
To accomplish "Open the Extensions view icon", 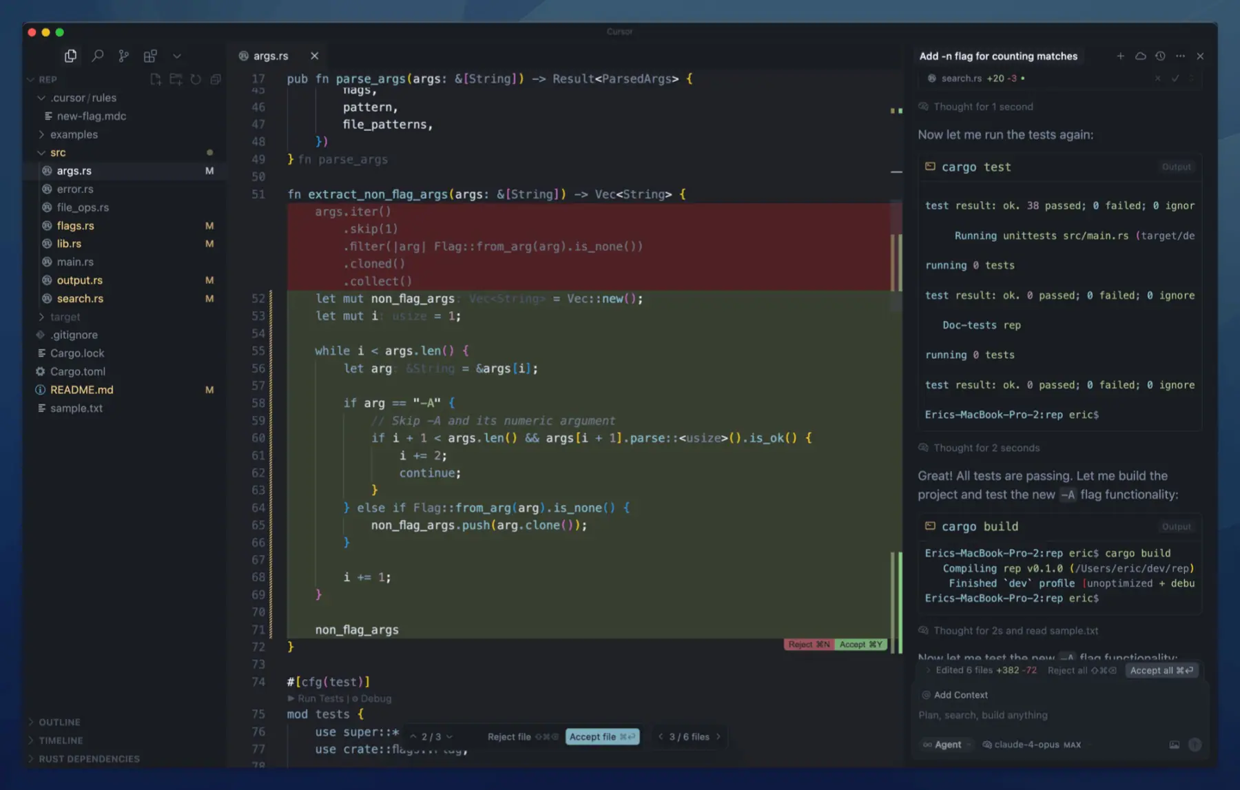I will (150, 56).
